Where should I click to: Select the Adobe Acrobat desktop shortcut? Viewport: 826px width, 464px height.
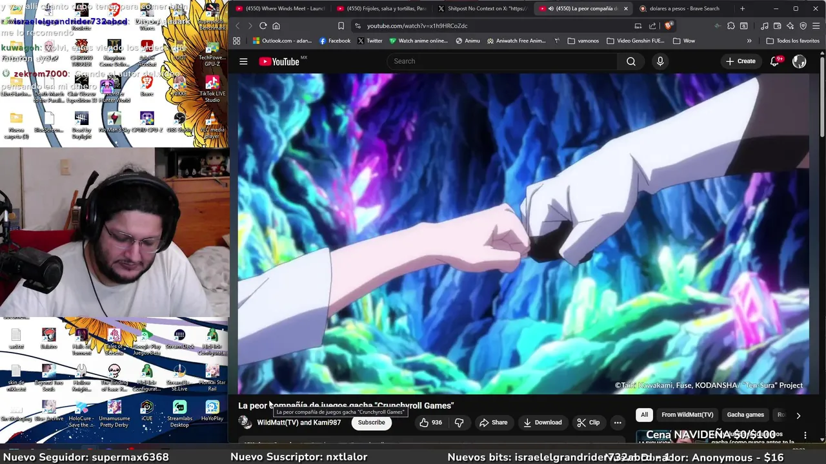[x=146, y=53]
